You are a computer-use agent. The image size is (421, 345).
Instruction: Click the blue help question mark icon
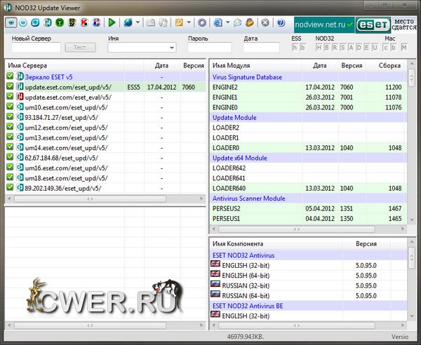[281, 22]
